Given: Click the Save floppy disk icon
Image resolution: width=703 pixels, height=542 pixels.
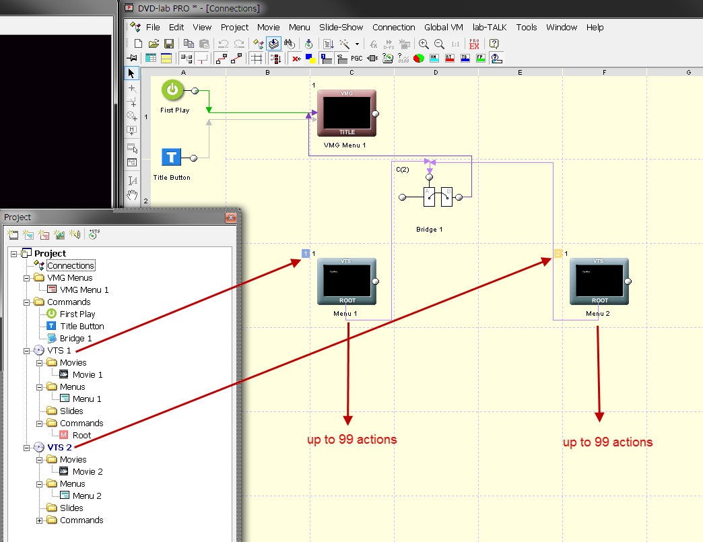Looking at the screenshot, I should tap(169, 44).
